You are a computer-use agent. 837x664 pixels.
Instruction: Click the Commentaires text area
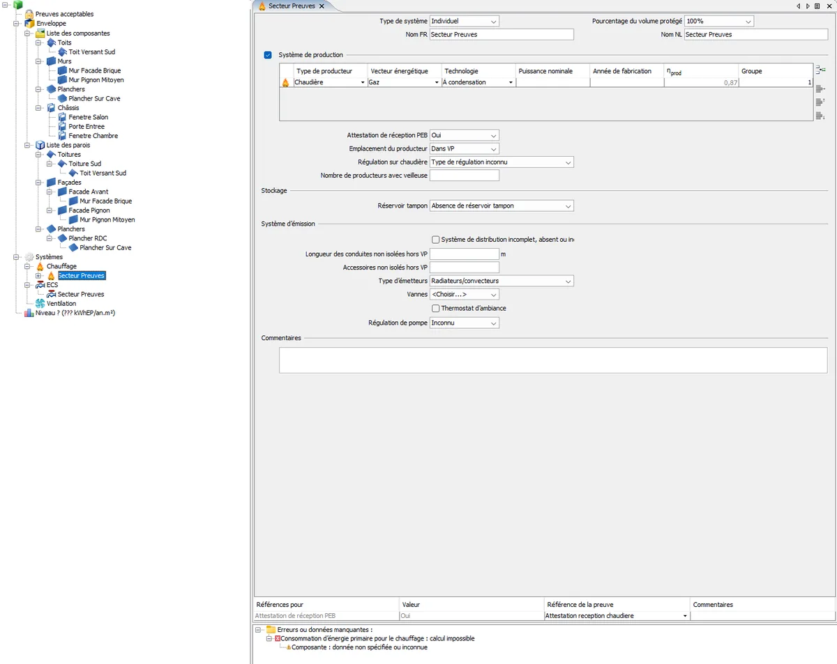[x=553, y=360]
